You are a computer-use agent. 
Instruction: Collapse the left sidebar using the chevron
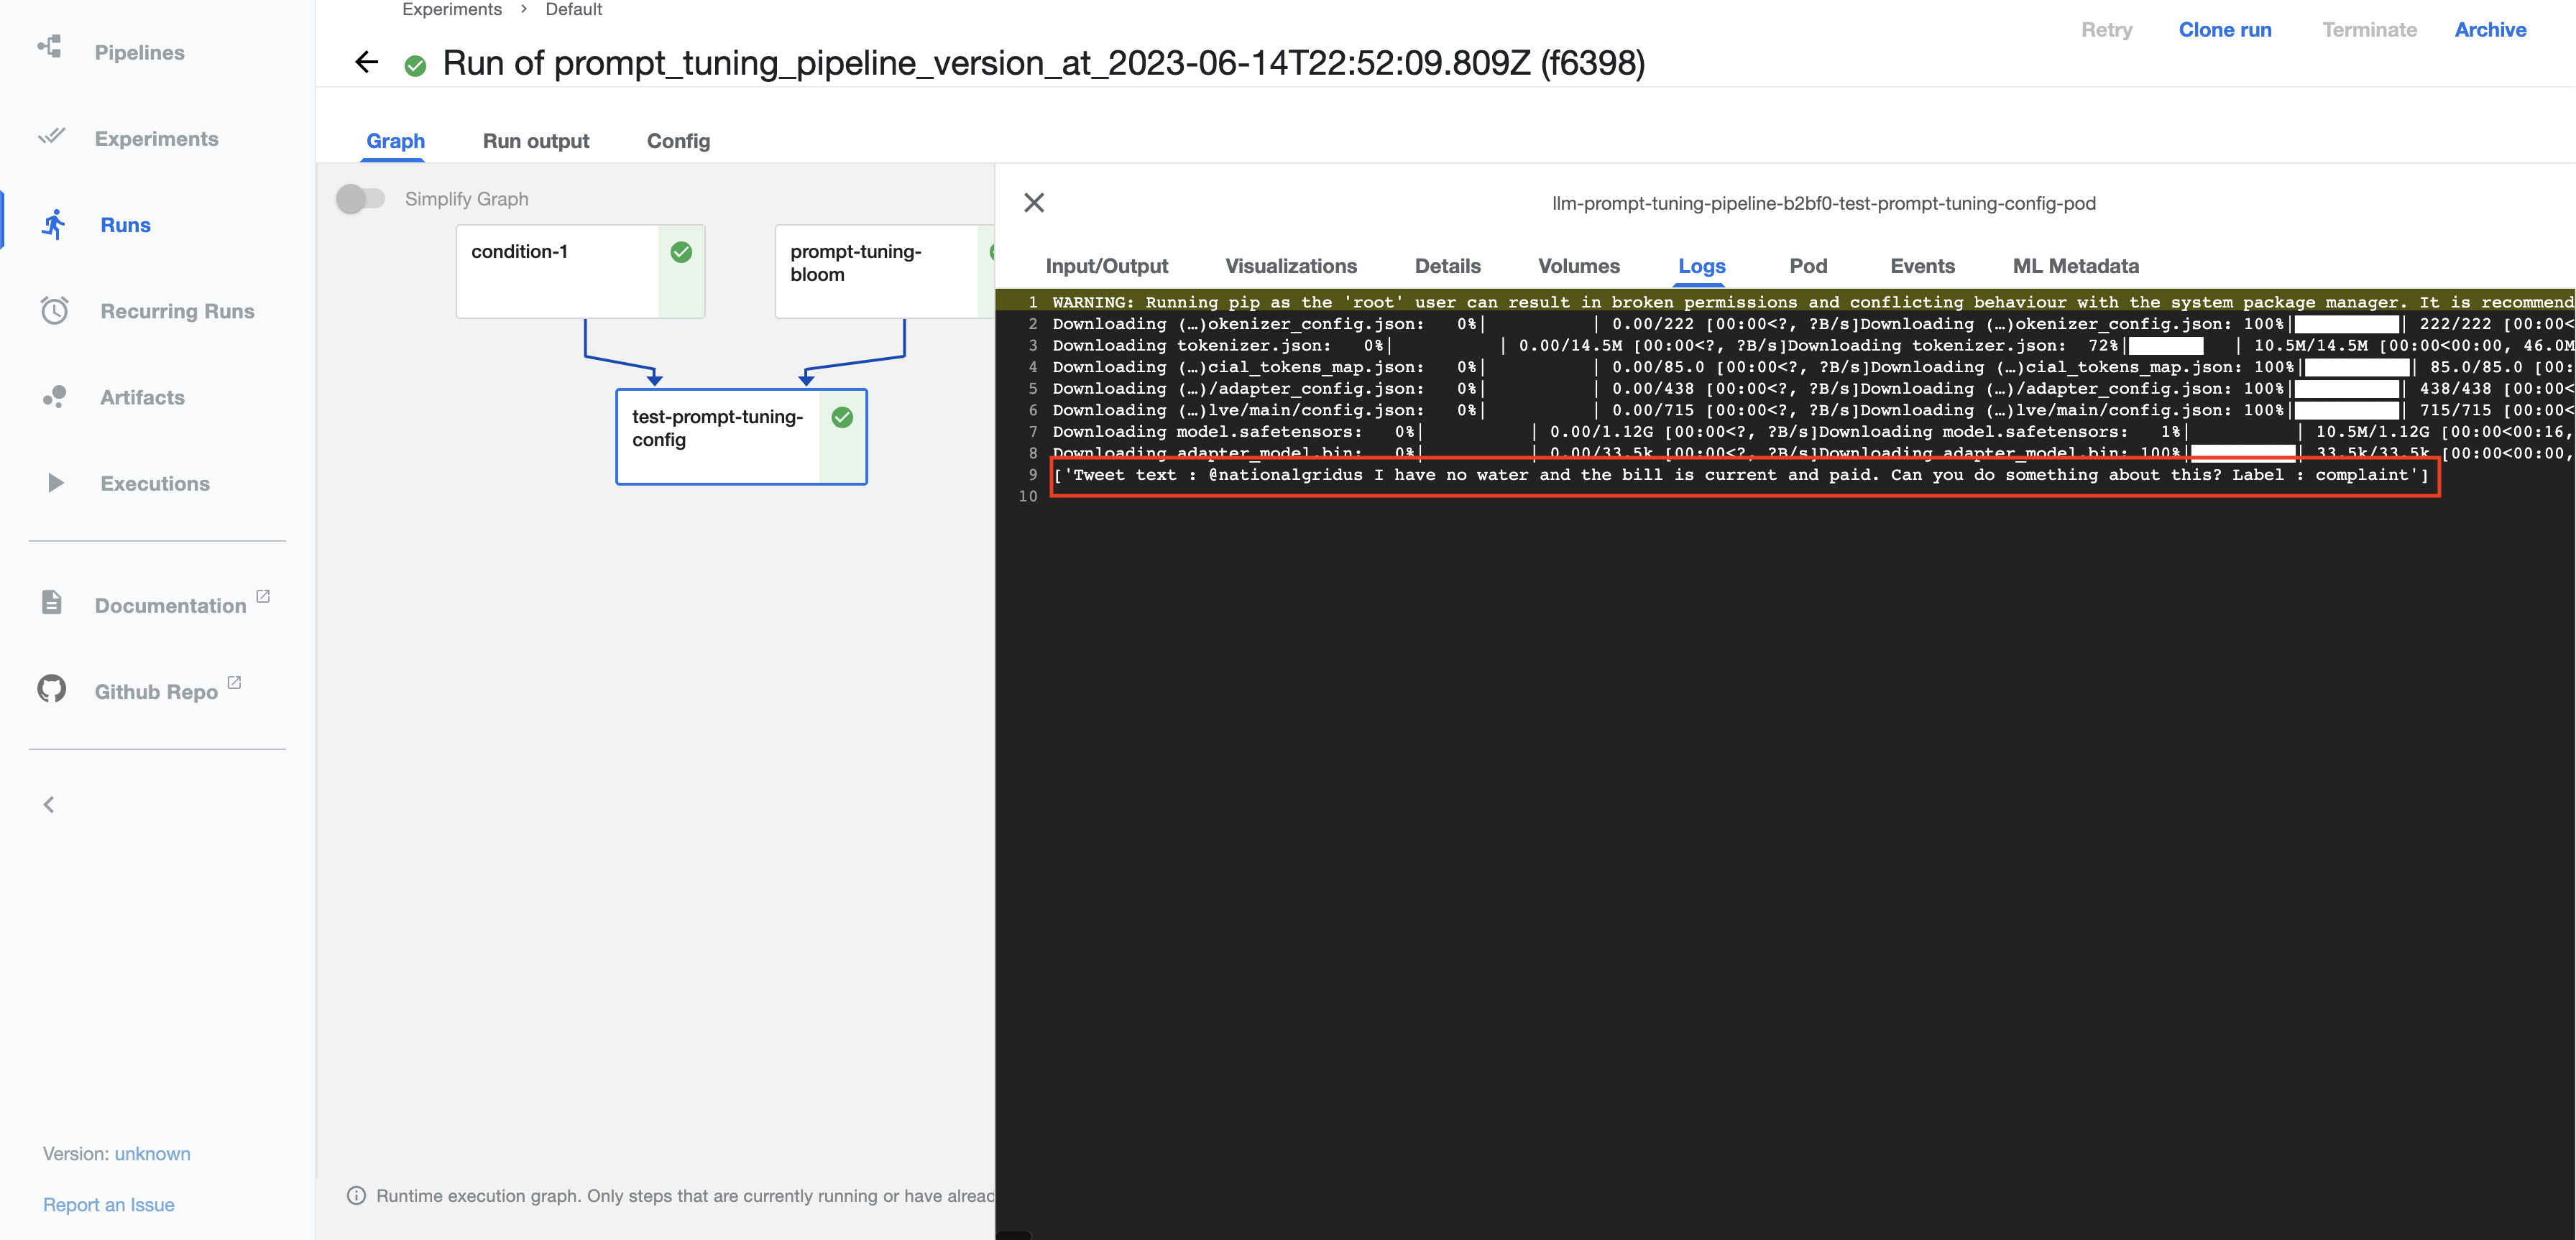(x=47, y=803)
